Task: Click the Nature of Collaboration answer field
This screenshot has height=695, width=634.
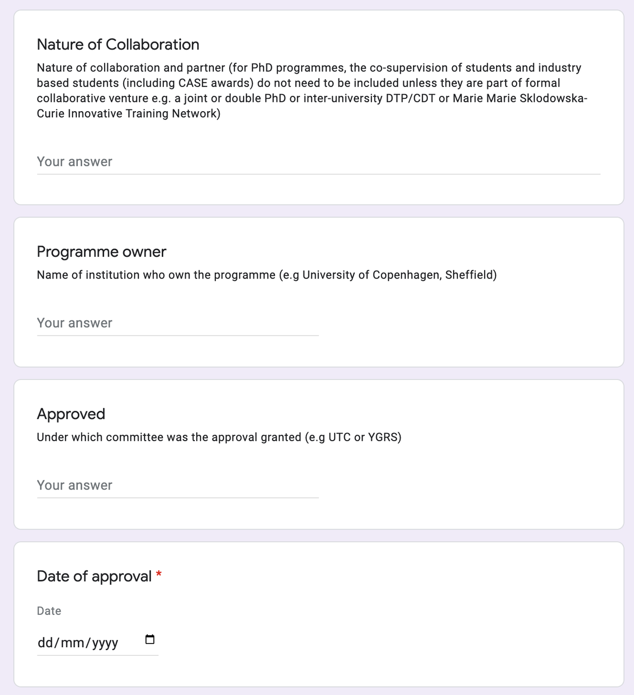Action: tap(318, 162)
